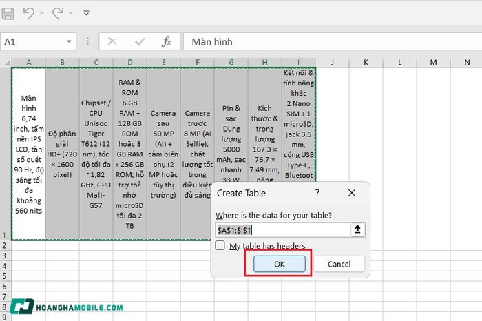Select row 3 header

click(x=6, y=256)
